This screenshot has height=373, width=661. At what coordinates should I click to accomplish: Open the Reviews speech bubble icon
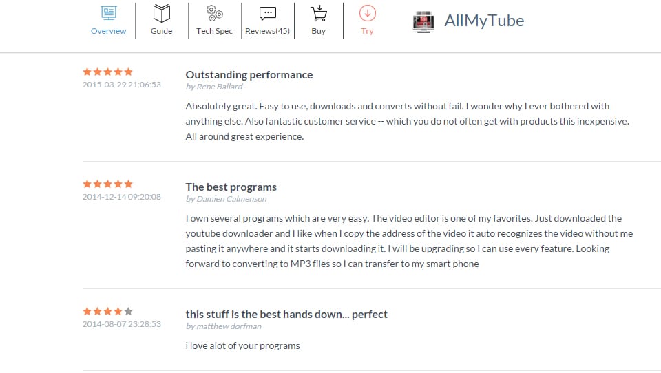pyautogui.click(x=267, y=13)
